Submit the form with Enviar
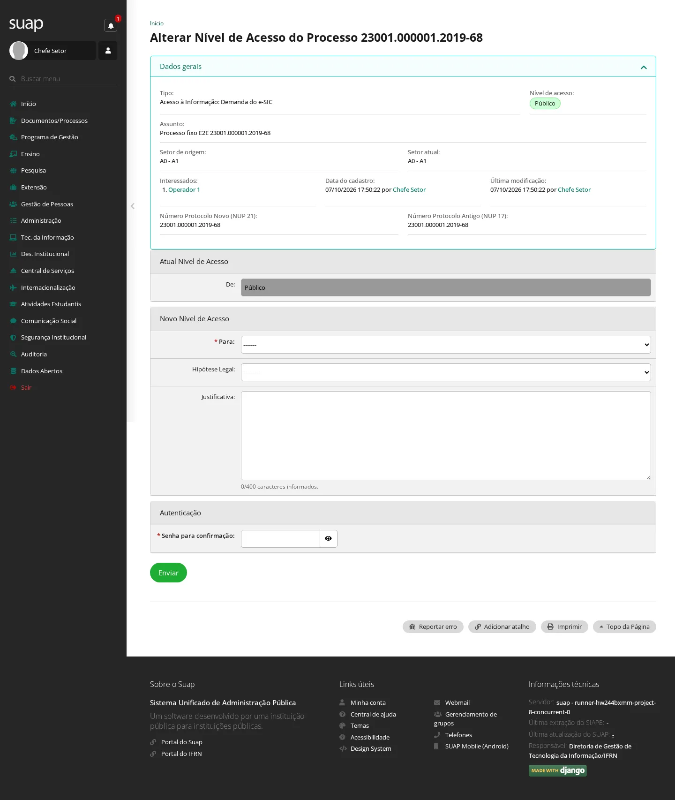 pyautogui.click(x=168, y=573)
